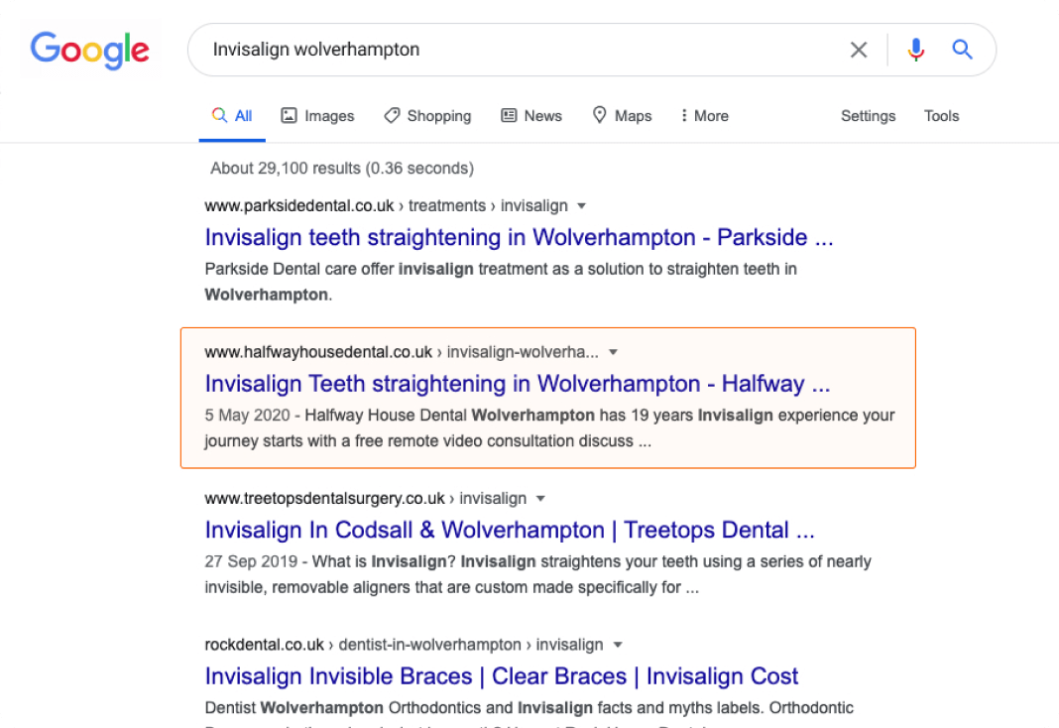The height and width of the screenshot is (728, 1059).
Task: Click inside the search input field
Action: [x=496, y=49]
